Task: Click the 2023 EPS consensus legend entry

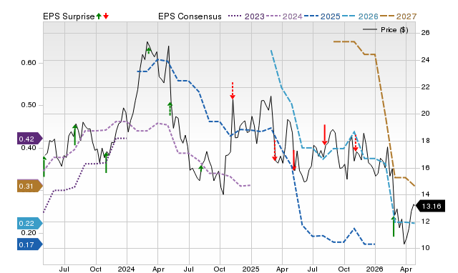Action: [x=246, y=16]
